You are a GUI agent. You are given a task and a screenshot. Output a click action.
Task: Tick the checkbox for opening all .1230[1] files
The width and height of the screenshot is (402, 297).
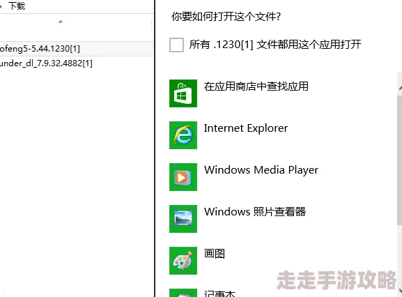[x=176, y=45]
